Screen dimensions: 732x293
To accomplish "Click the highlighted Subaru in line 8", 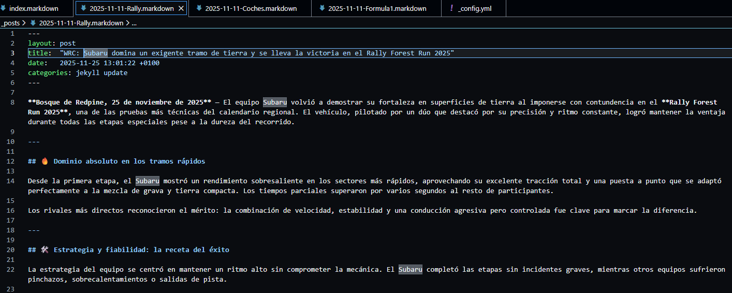I will pyautogui.click(x=275, y=102).
